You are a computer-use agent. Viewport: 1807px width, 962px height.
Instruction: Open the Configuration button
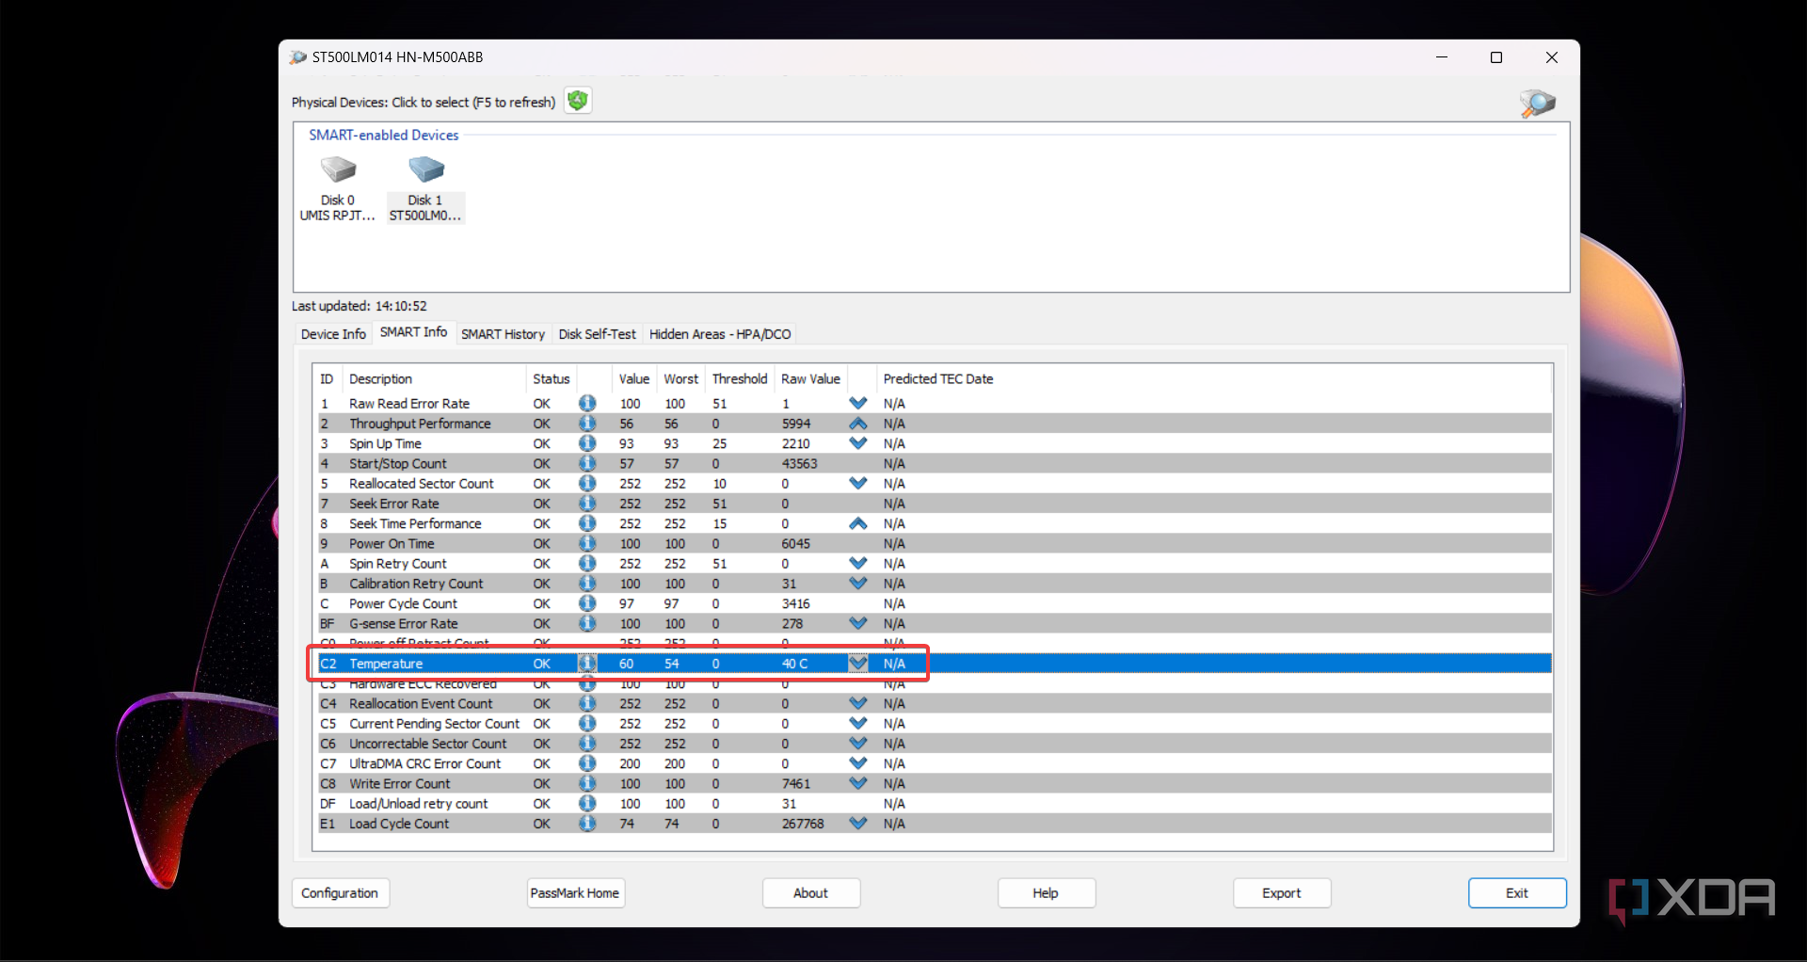tap(340, 893)
